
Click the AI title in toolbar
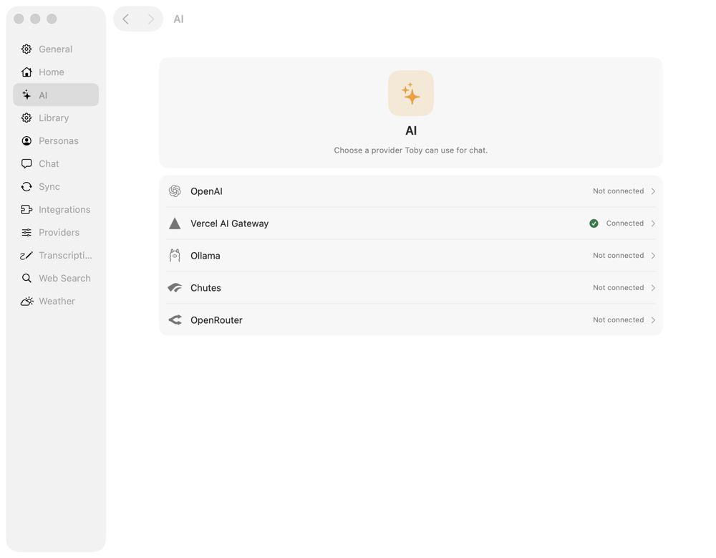(x=178, y=19)
